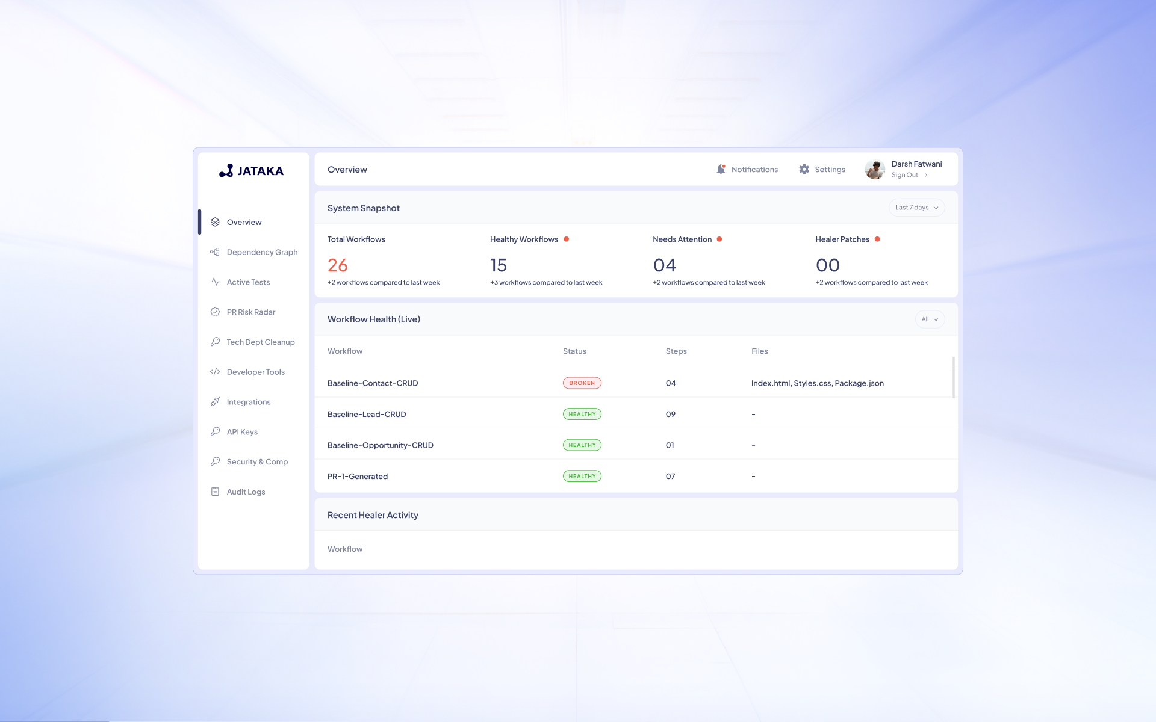The image size is (1156, 722).
Task: Click the Notifications label
Action: click(x=754, y=170)
